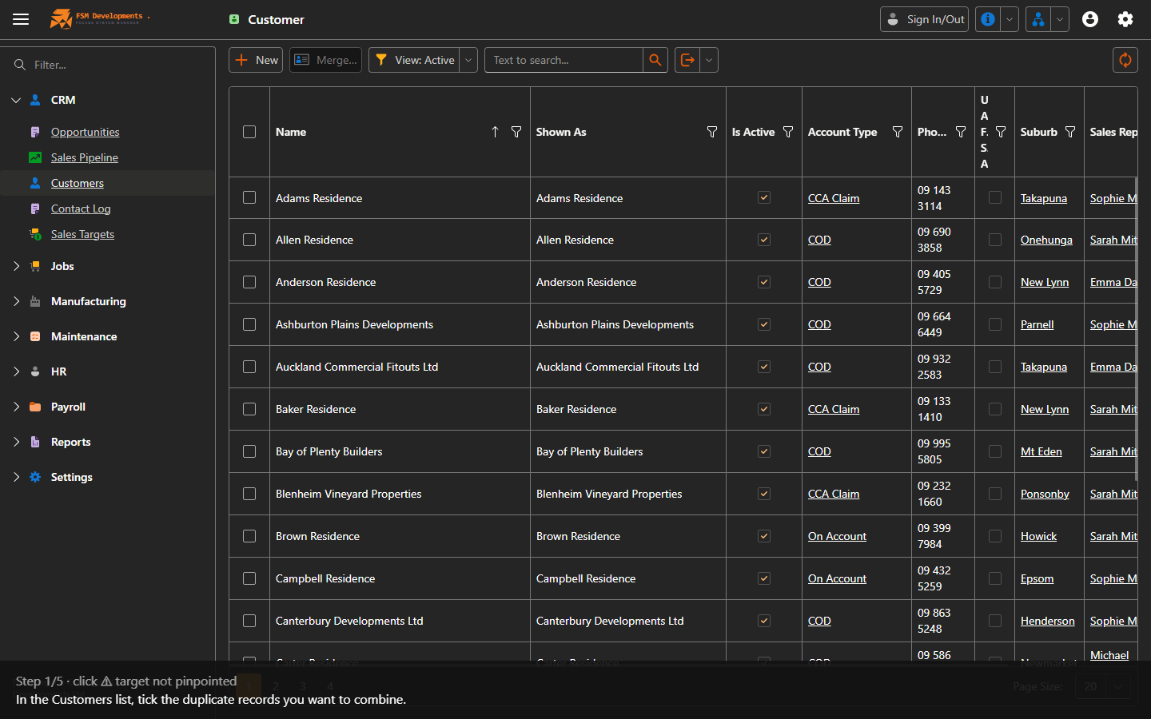
Task: Open the View: Active dropdown arrow
Action: [468, 60]
